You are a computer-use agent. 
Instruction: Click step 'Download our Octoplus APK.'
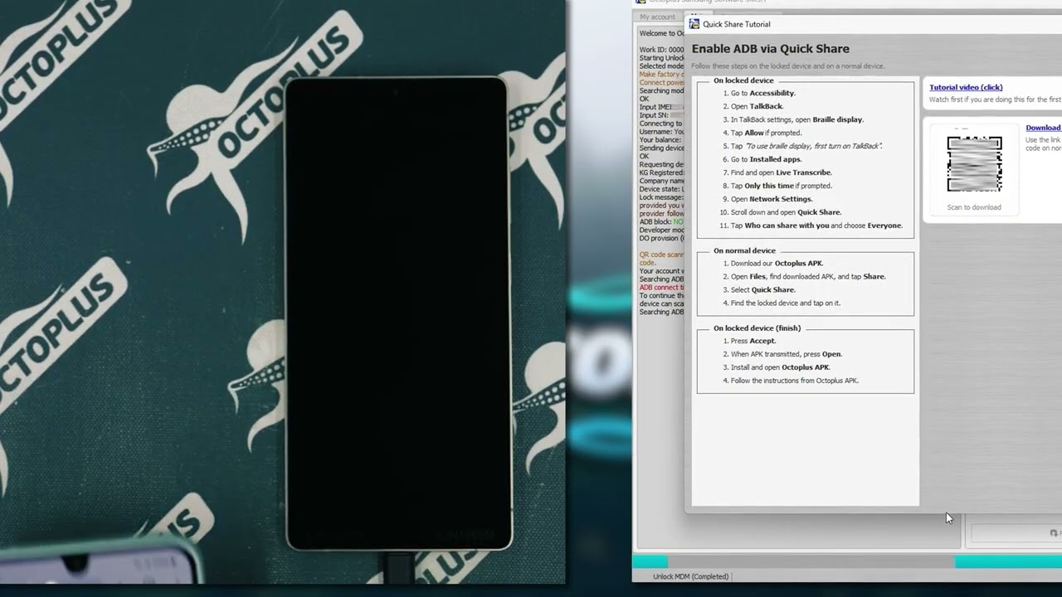(x=772, y=263)
